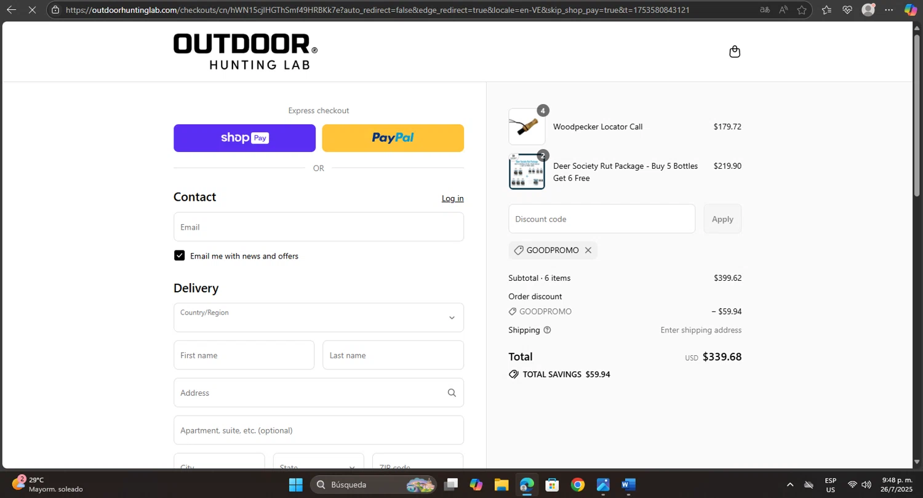Click the $219.90 price text
923x498 pixels.
[x=727, y=166]
